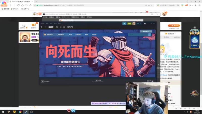Click the Steam downloads status text
Image resolution: width=202 pixels, height=114 pixels.
(98, 81)
